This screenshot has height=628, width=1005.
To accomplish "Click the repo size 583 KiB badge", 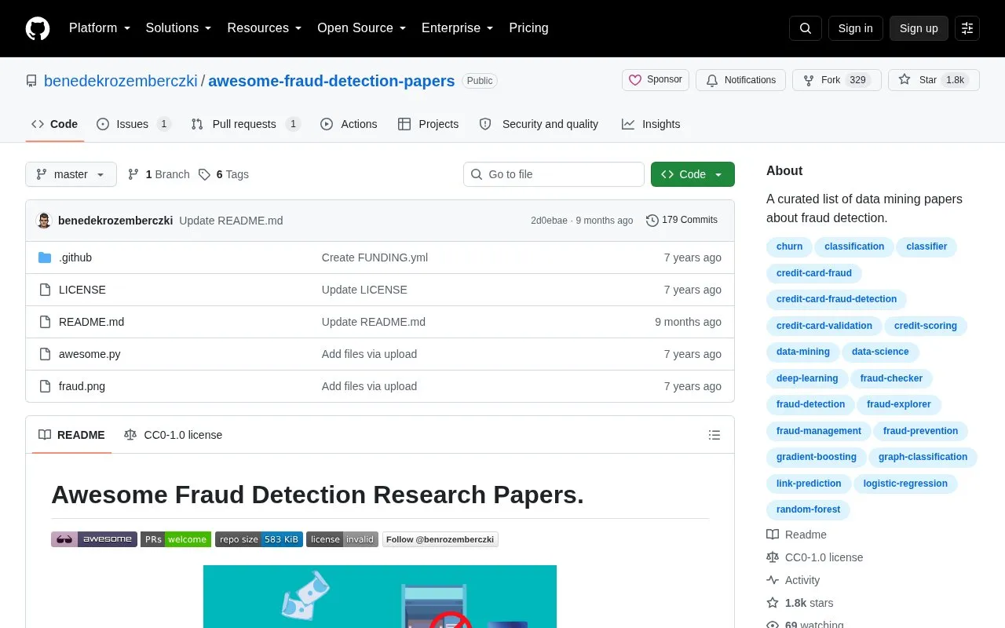I will point(259,539).
